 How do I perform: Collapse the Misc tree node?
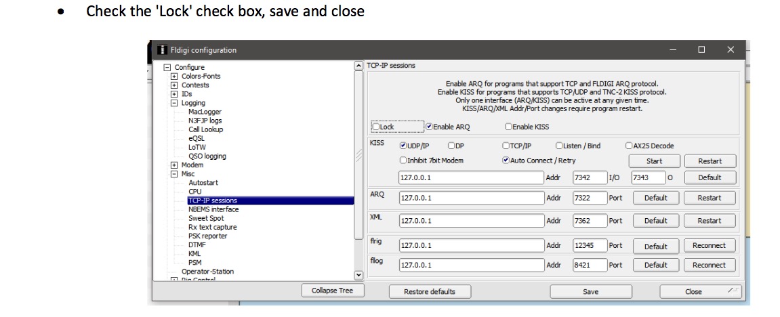174,174
